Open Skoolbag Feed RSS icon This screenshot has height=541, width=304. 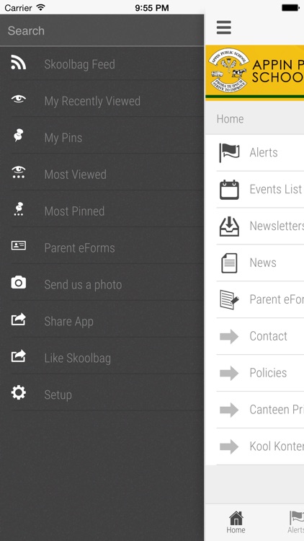pos(18,63)
